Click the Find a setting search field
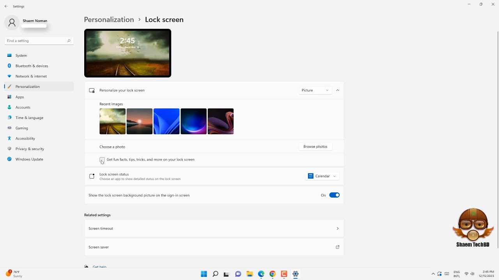 pos(39,40)
